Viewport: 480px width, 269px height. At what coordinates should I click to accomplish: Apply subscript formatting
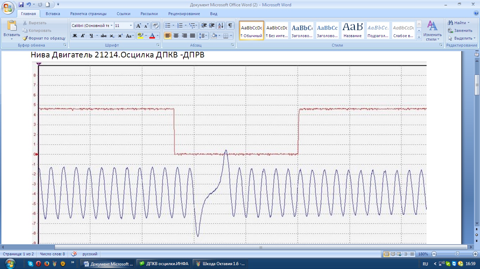[112, 36]
